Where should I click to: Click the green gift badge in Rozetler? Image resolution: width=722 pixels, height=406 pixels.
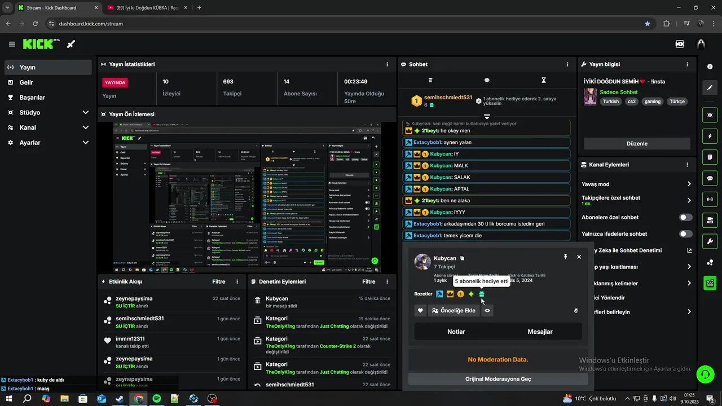pyautogui.click(x=482, y=294)
